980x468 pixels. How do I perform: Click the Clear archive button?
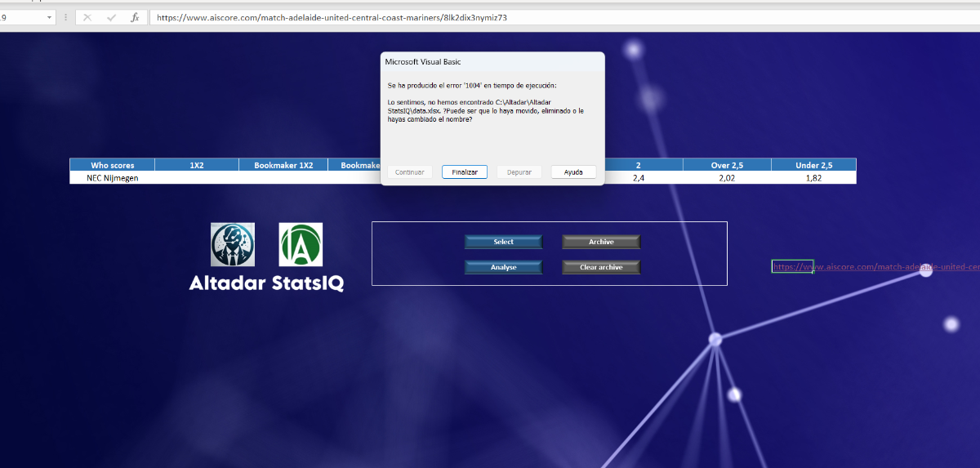(x=601, y=267)
